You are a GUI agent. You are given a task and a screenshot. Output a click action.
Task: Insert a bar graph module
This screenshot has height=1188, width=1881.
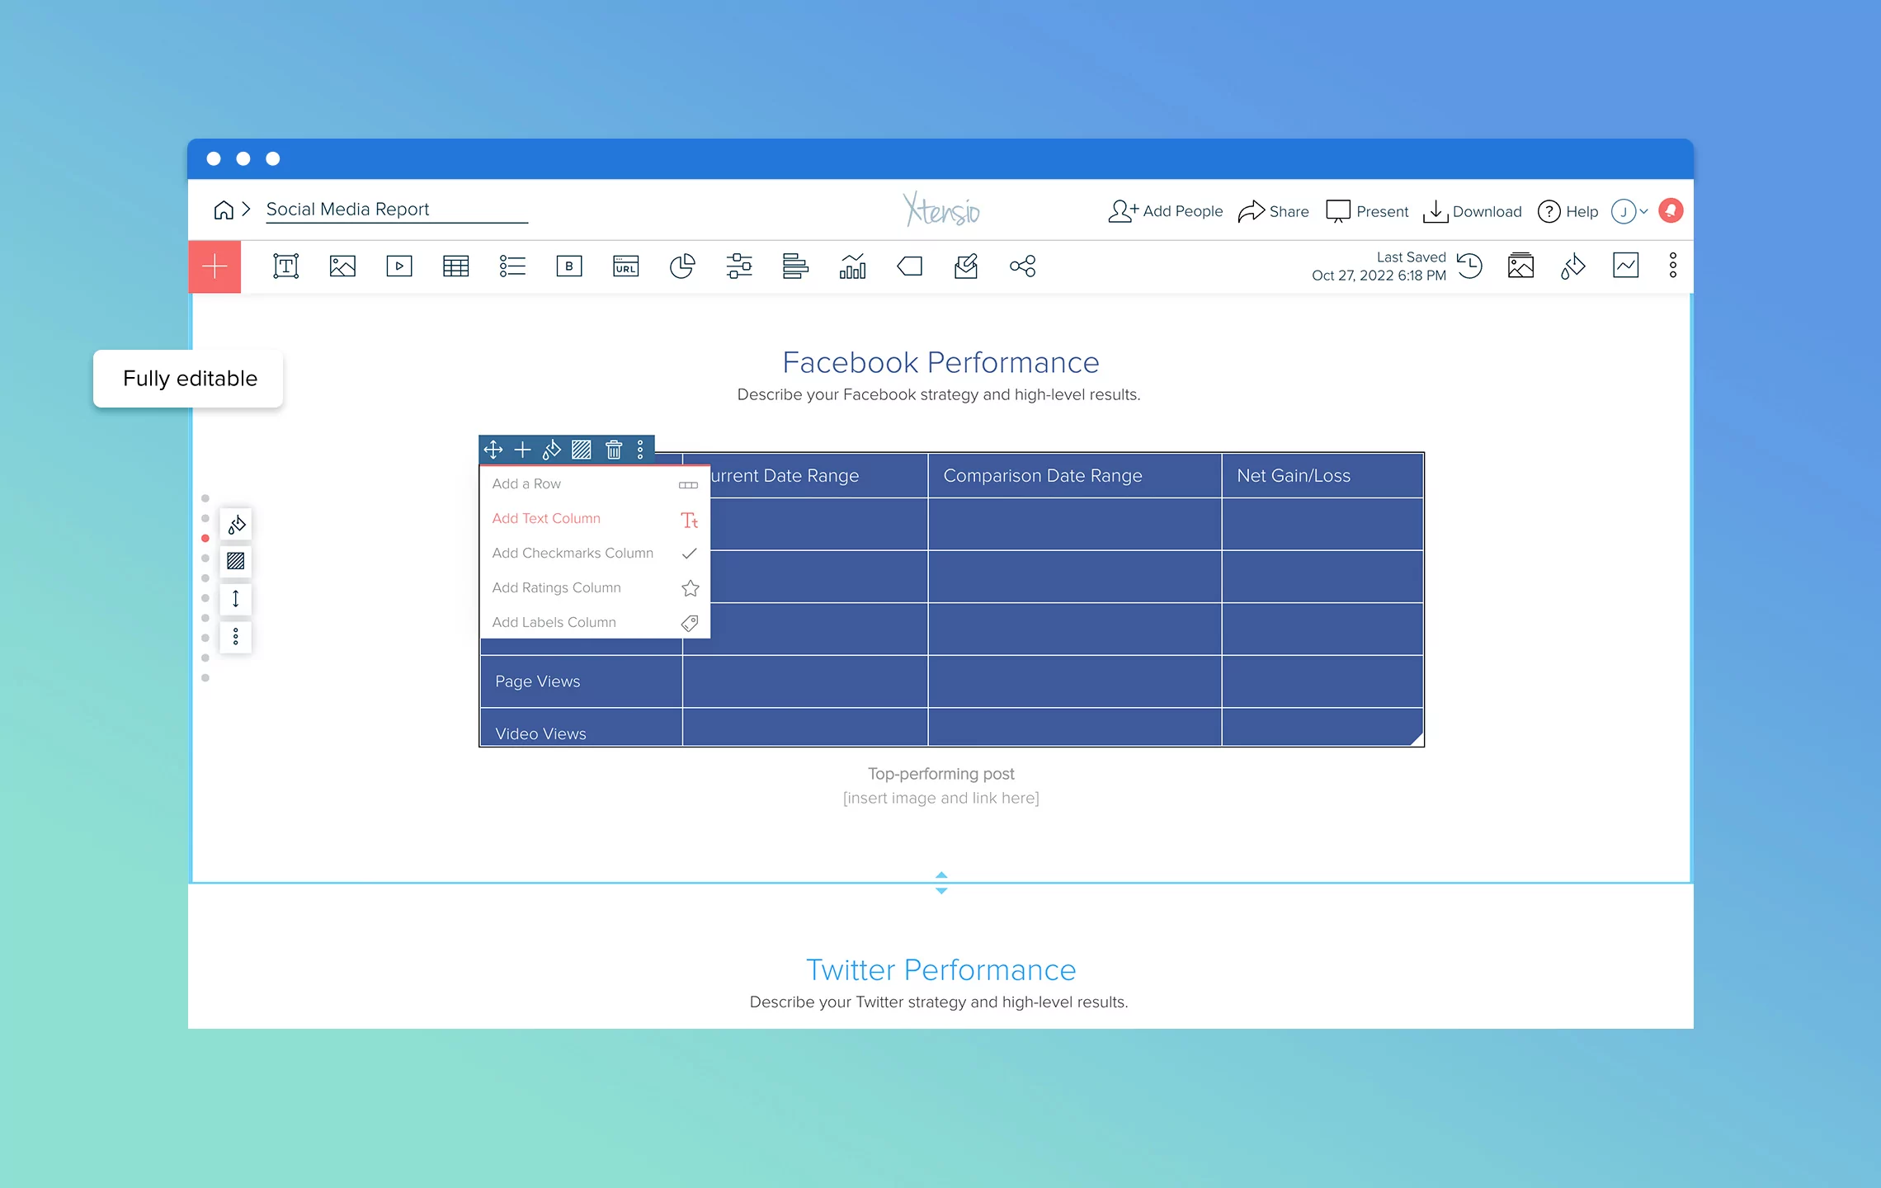point(797,266)
